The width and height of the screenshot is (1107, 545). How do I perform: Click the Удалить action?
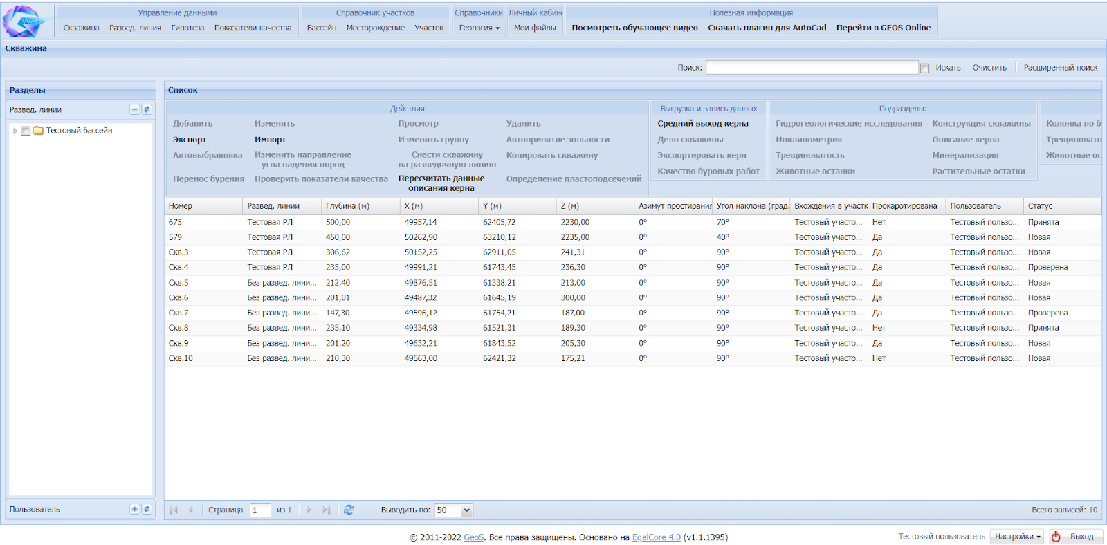523,124
